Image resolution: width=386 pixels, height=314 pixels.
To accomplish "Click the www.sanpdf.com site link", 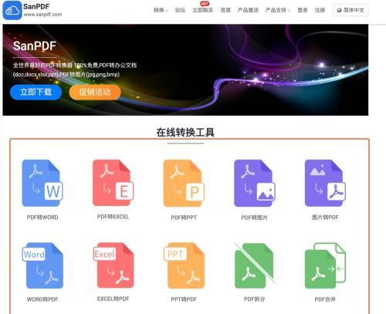I will (x=42, y=15).
